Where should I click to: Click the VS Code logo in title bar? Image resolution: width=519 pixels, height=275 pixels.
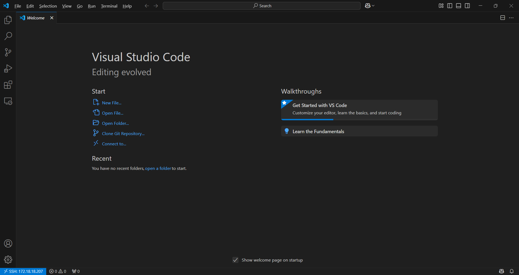6,6
